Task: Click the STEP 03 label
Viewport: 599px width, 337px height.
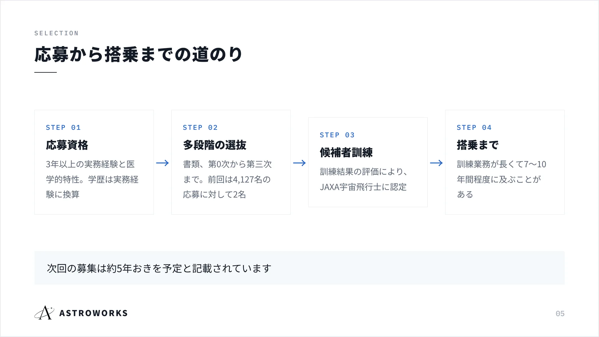Action: pyautogui.click(x=337, y=135)
